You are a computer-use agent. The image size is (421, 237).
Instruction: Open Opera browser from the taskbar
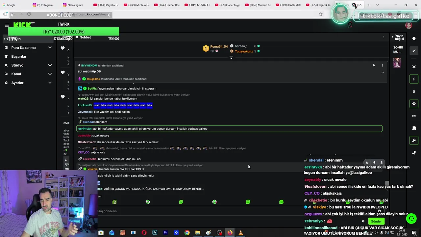point(144,233)
